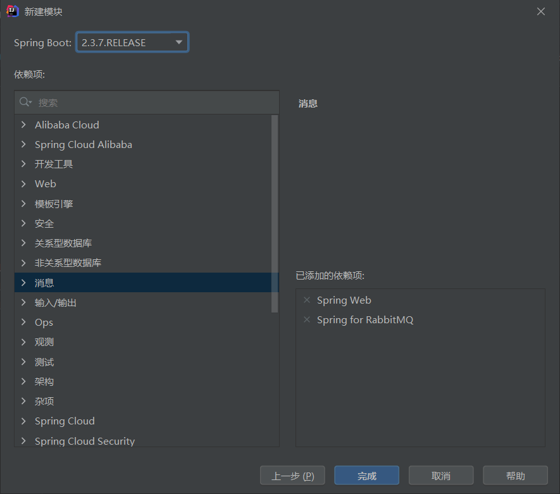Screen dimensions: 560x494
Task: Expand the Spring Cloud Security category
Action: coord(23,441)
